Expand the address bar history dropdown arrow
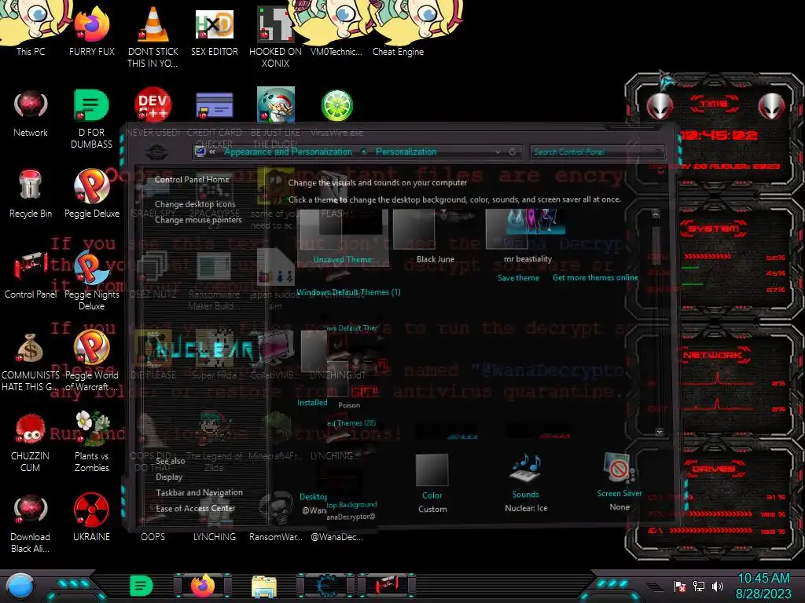The image size is (805, 603). (498, 152)
